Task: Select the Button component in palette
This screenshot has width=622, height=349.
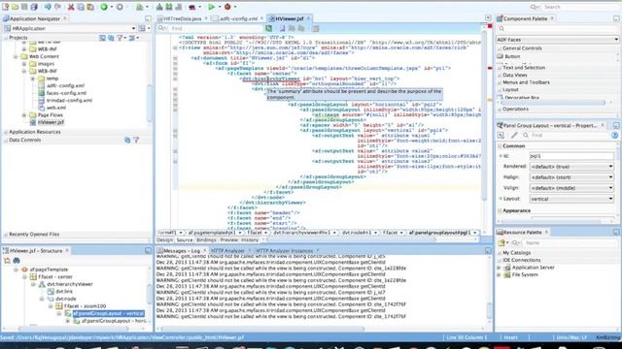Action: tap(512, 56)
